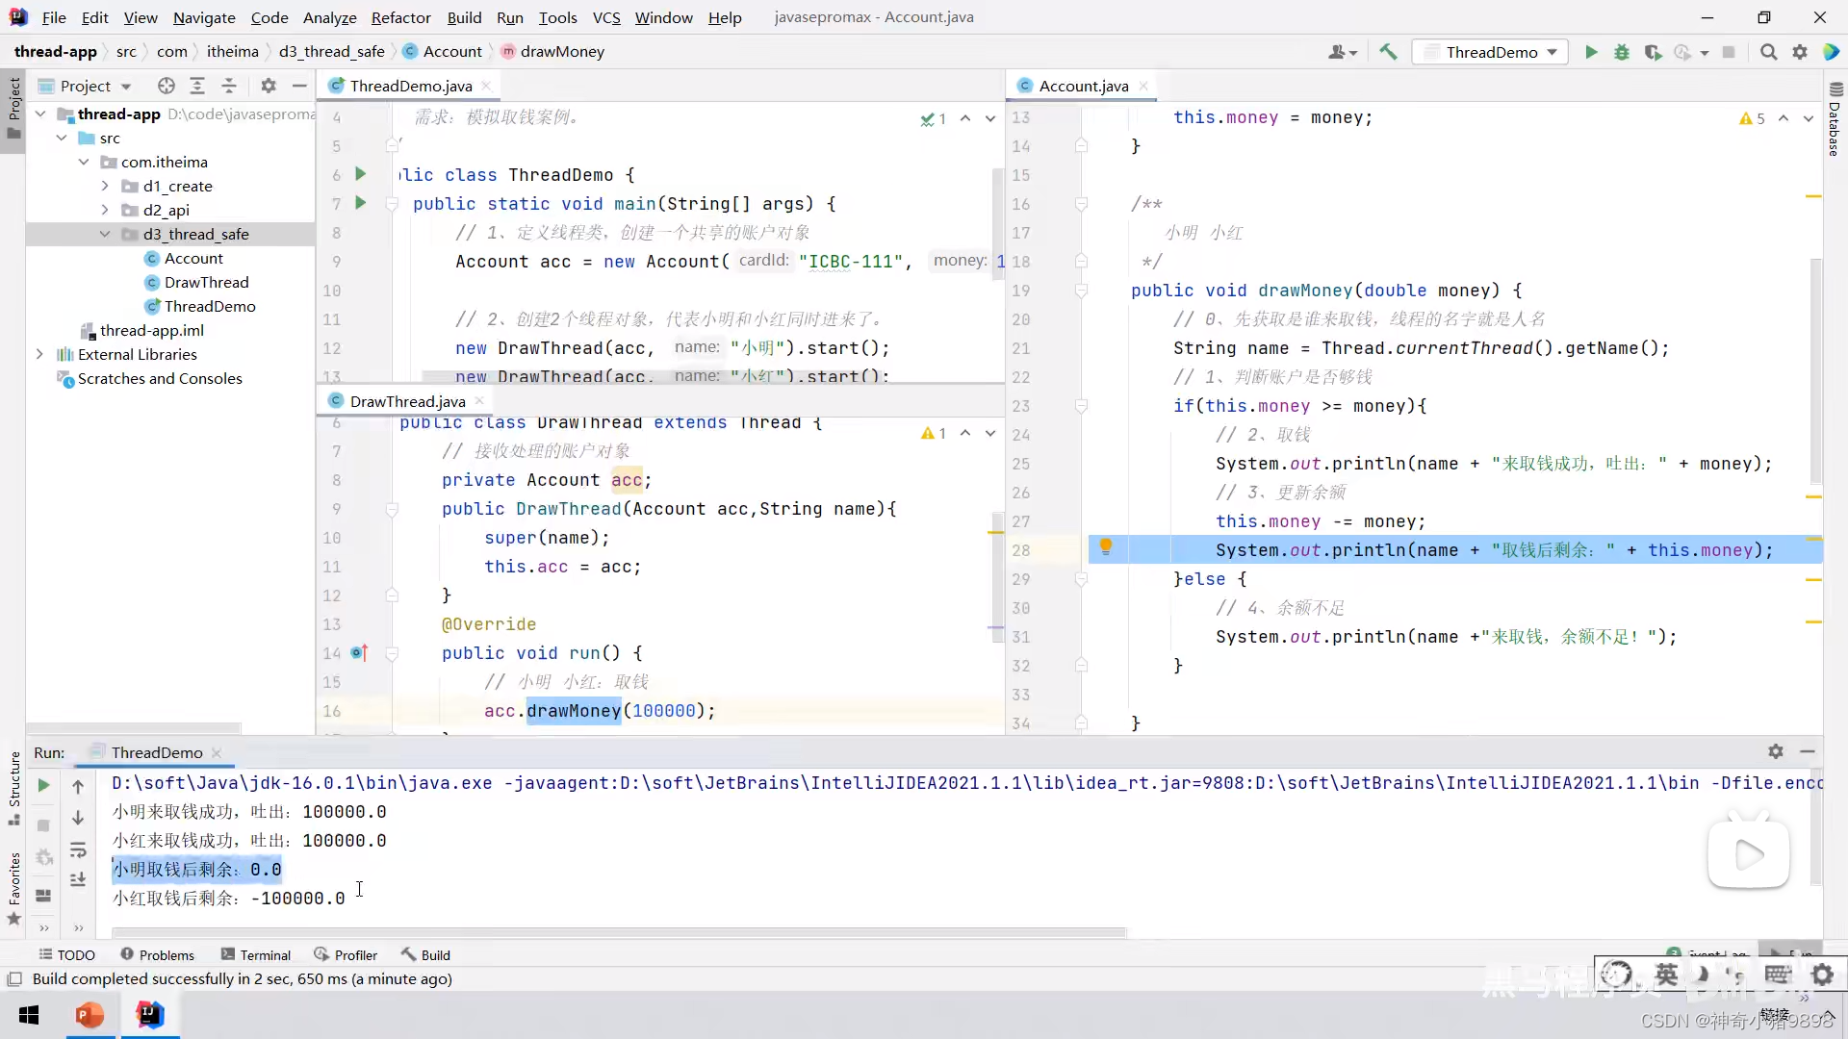This screenshot has height=1039, width=1848.
Task: Toggle soft-wrap in Run console
Action: [x=78, y=850]
